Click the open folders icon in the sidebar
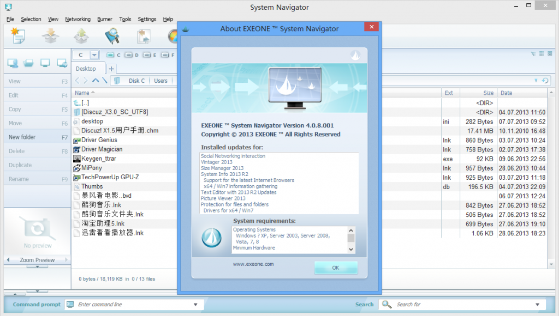Viewport: 559px width, 316px height. tap(28, 63)
